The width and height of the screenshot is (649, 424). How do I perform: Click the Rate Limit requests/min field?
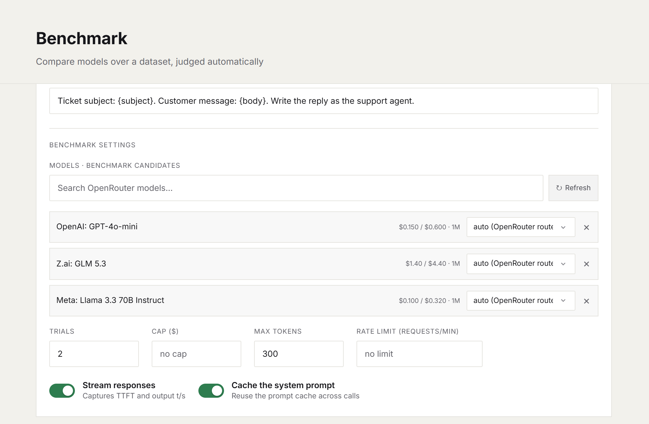click(x=419, y=354)
